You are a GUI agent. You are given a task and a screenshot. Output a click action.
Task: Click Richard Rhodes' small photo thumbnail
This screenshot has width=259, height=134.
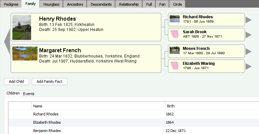coord(175,20)
